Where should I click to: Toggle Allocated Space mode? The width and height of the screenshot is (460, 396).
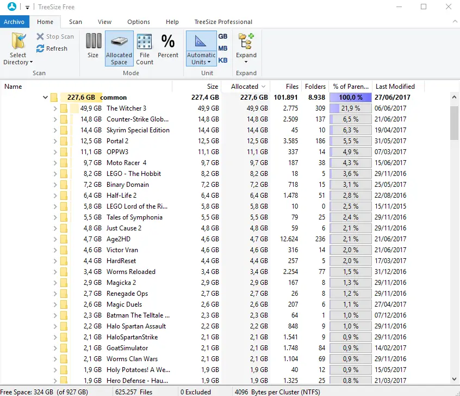[119, 48]
